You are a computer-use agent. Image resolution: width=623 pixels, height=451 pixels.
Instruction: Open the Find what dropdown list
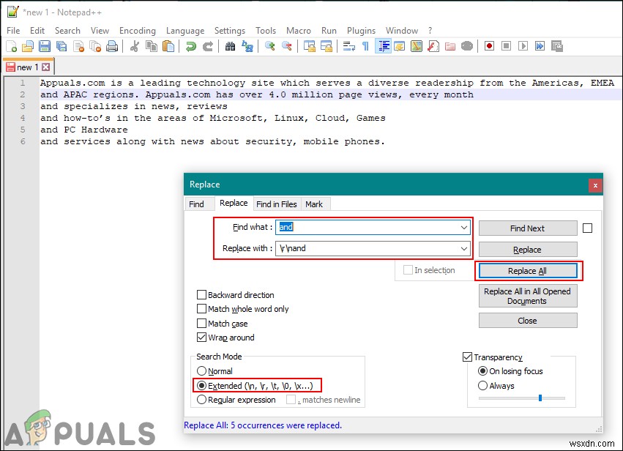pos(463,227)
